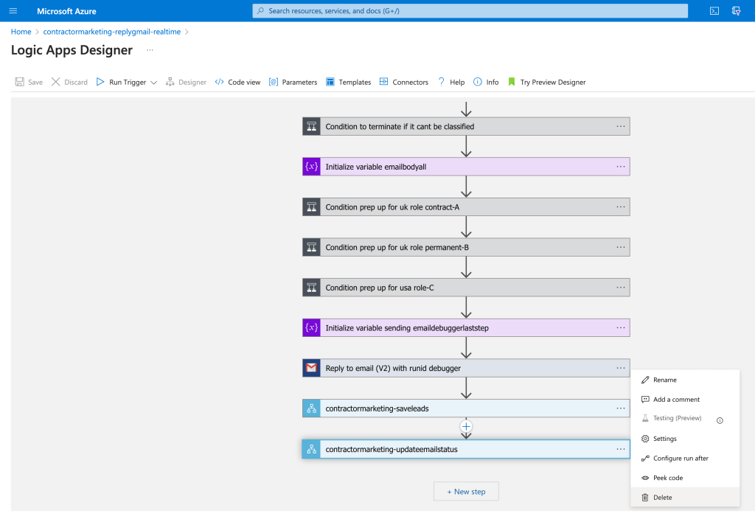Click Microsoft Azure logo text

pyautogui.click(x=66, y=11)
